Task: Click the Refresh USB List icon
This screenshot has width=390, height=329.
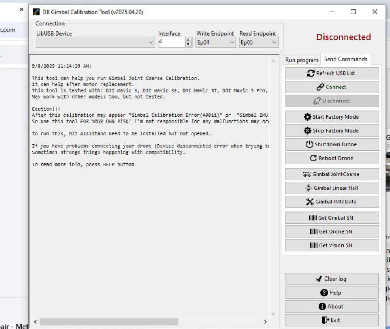Action: coord(311,73)
